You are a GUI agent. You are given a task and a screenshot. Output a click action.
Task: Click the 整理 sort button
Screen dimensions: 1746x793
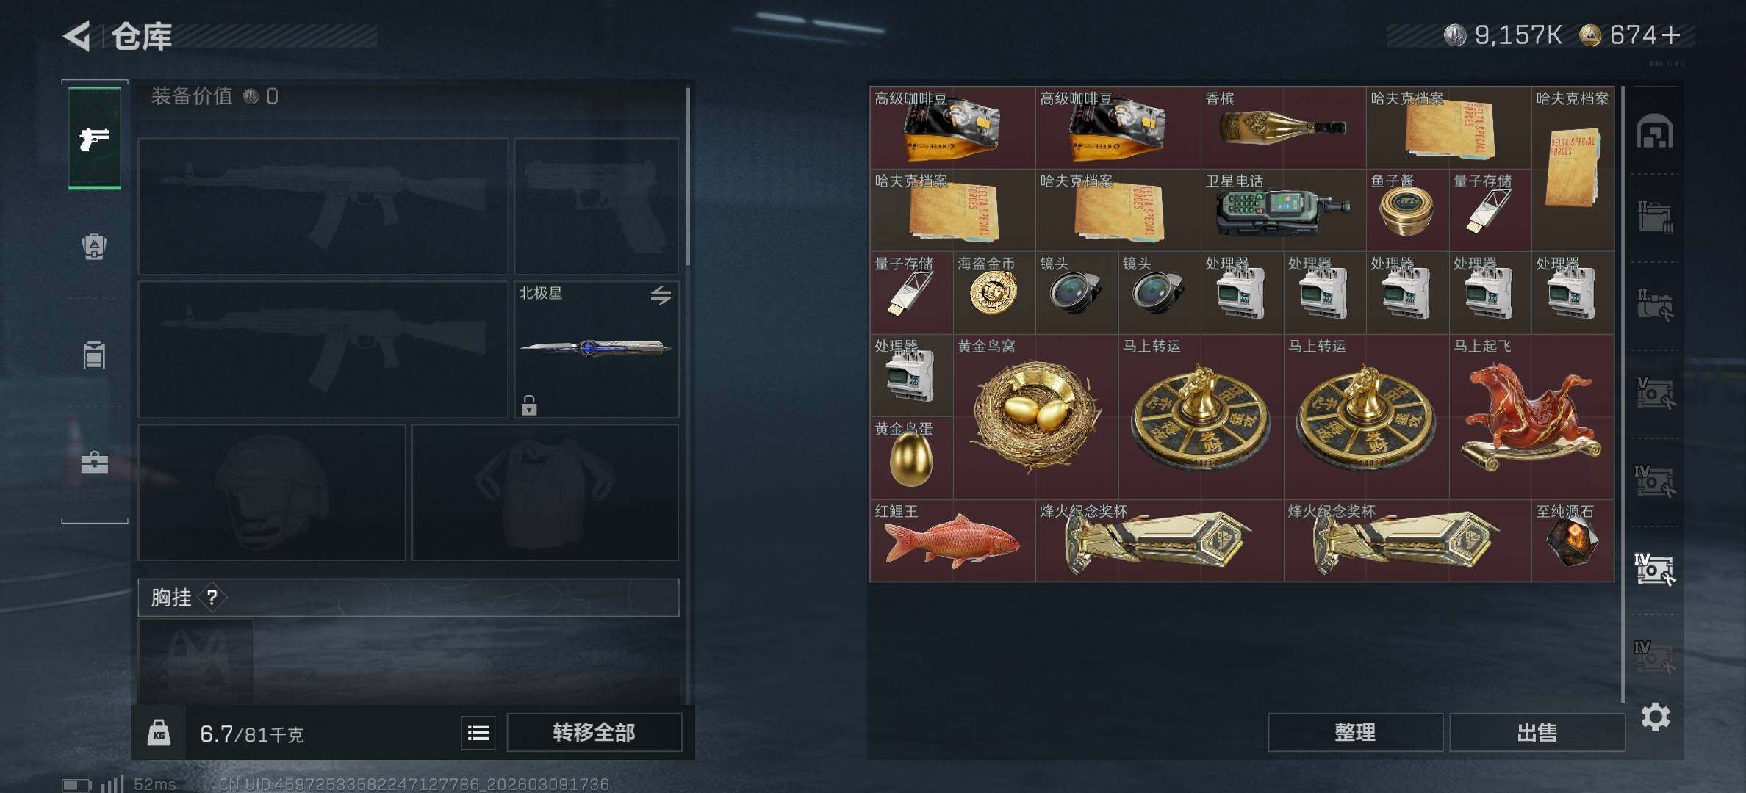[x=1355, y=732]
